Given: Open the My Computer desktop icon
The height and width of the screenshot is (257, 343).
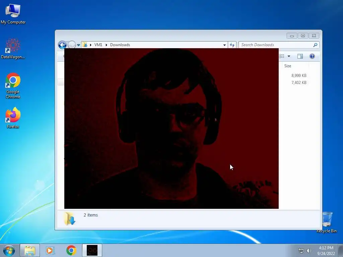Looking at the screenshot, I should pos(13,14).
